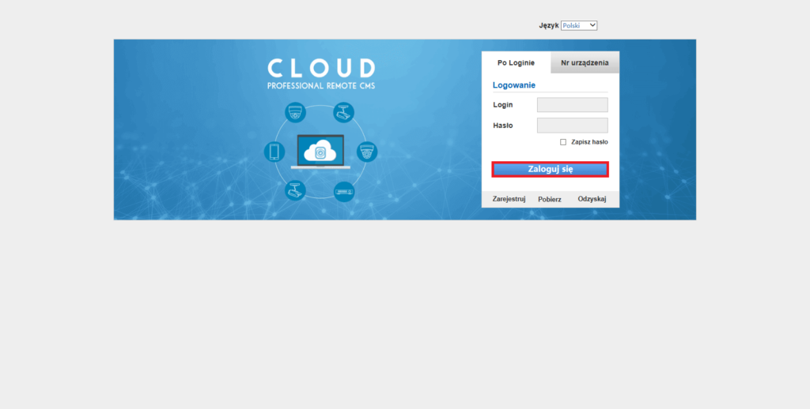This screenshot has height=409, width=810.
Task: Click the DVR recorder icon
Action: click(343, 191)
